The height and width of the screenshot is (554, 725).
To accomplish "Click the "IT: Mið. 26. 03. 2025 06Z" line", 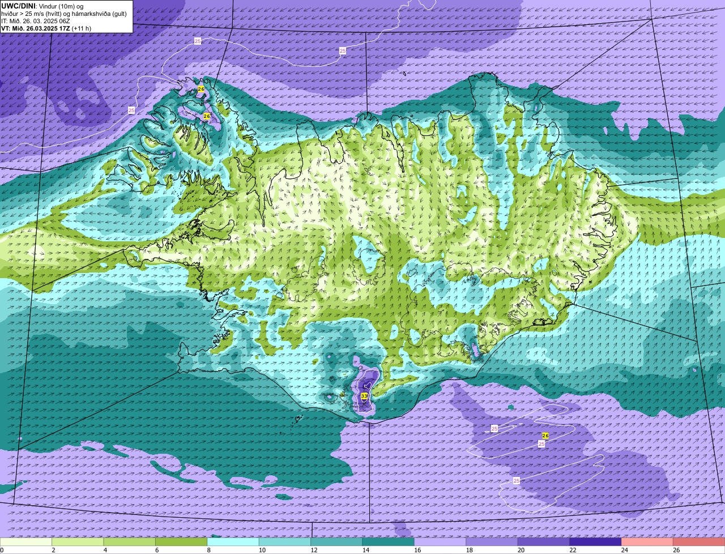I will click(x=36, y=21).
